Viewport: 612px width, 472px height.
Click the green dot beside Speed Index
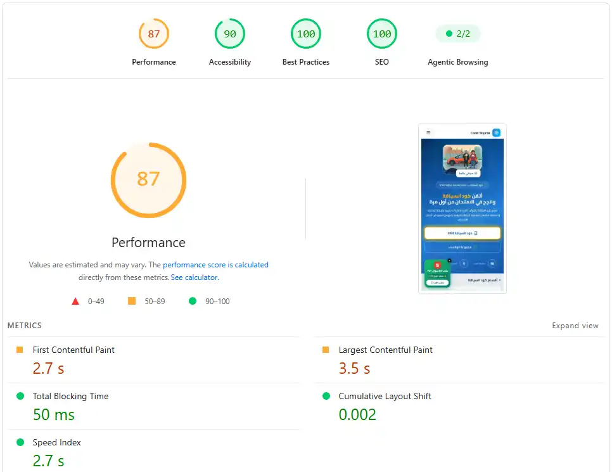(20, 442)
